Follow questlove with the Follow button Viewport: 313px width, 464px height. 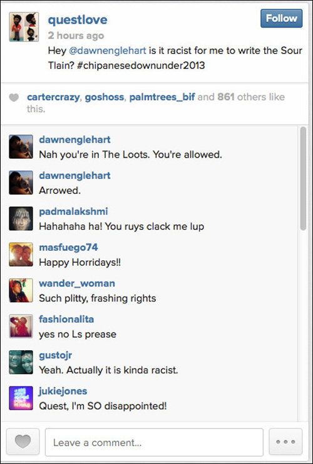pyautogui.click(x=281, y=18)
